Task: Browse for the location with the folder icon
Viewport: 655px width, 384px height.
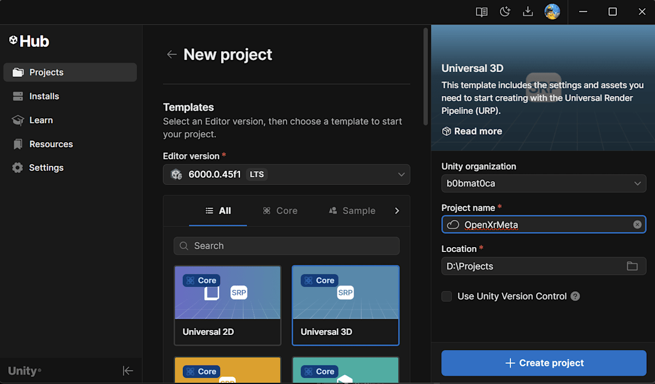Action: pos(632,266)
